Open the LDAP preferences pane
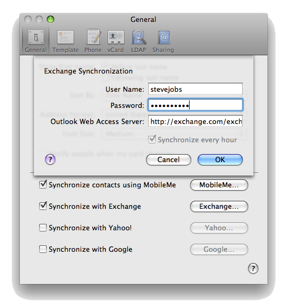 tap(139, 41)
